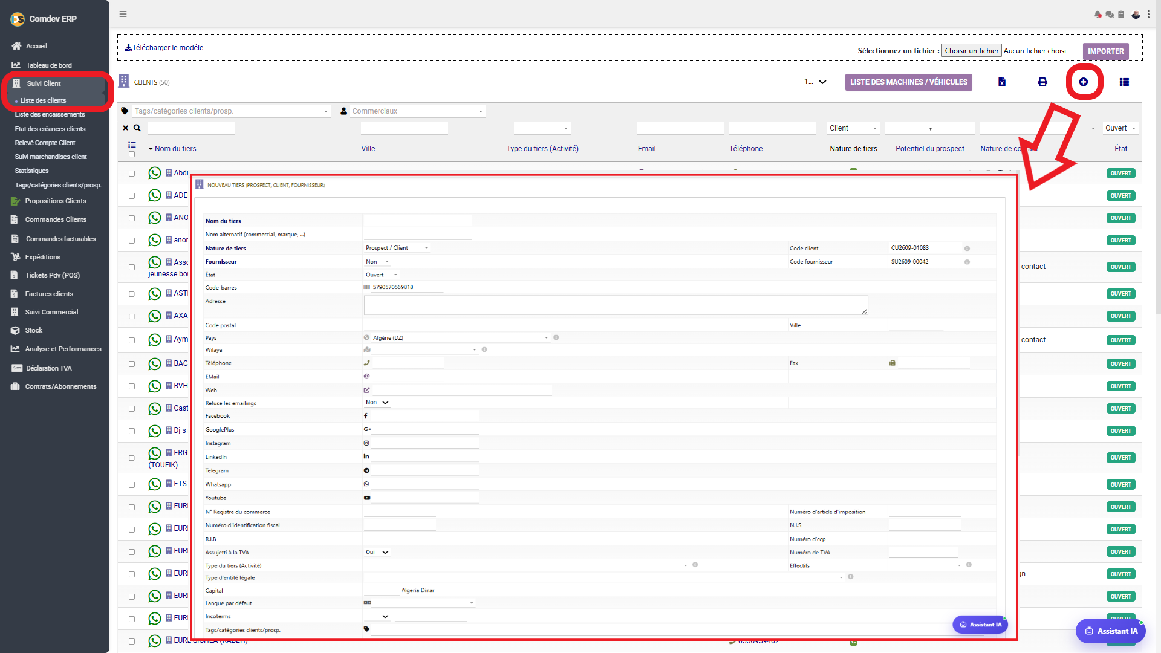Open WhatsApp for the ADE row
Image resolution: width=1161 pixels, height=653 pixels.
[x=155, y=195]
